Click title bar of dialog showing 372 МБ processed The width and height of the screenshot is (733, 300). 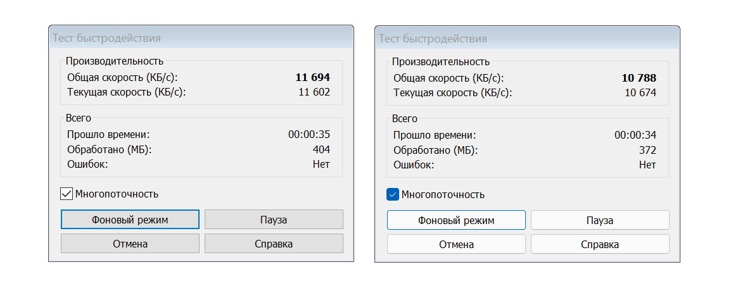(527, 39)
